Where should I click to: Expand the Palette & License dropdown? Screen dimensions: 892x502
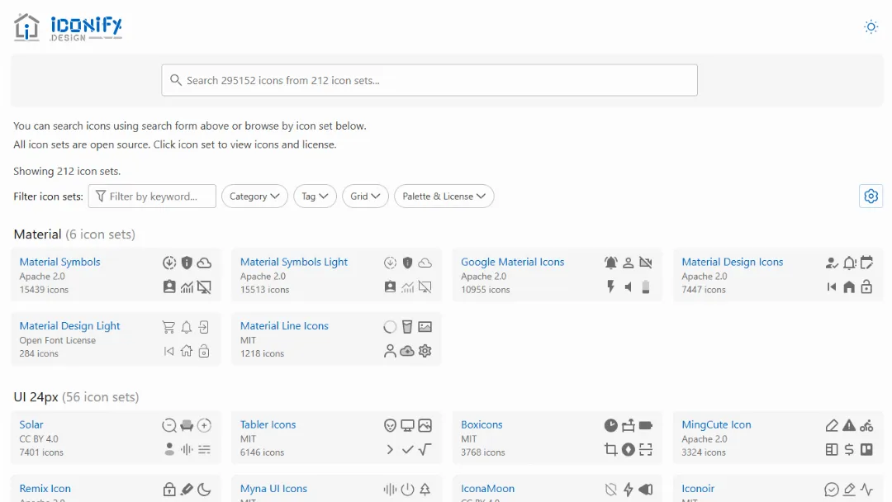click(444, 197)
